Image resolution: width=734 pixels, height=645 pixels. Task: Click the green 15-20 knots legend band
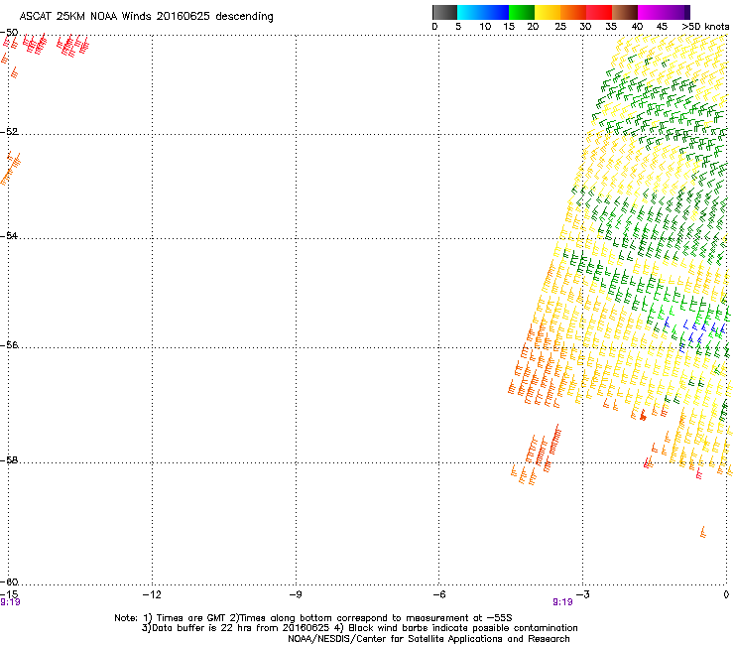pyautogui.click(x=522, y=12)
